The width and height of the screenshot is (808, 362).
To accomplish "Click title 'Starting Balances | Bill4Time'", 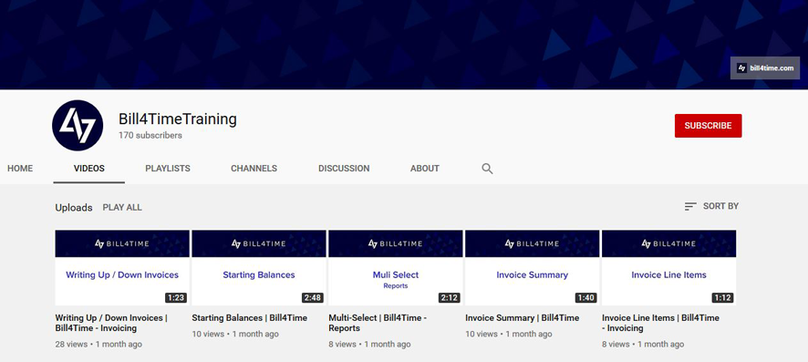I will click(249, 318).
